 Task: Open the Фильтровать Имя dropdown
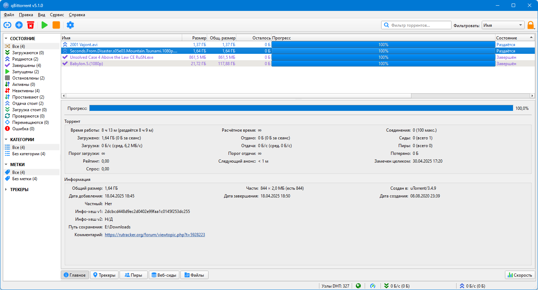pyautogui.click(x=503, y=25)
